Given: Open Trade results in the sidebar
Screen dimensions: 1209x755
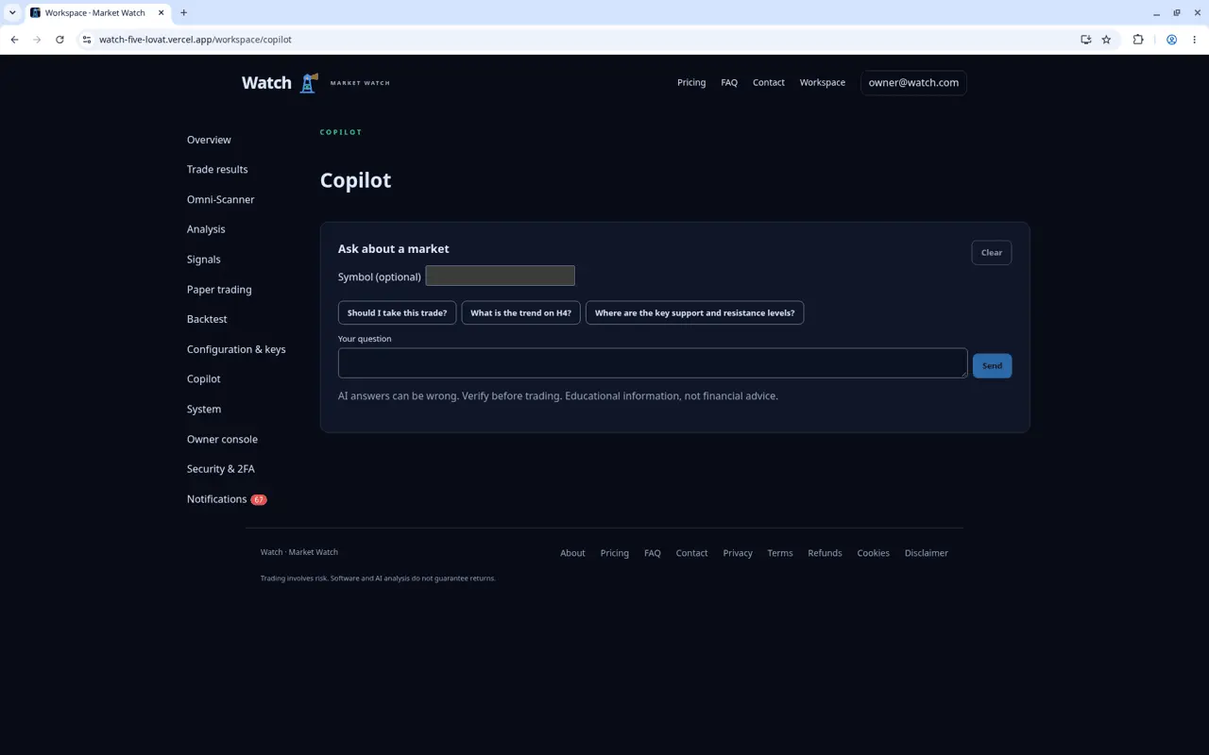Looking at the screenshot, I should click(217, 170).
